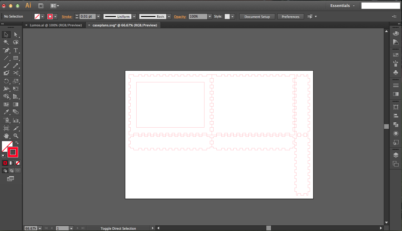Switch to Draw Normal mode
The height and width of the screenshot is (231, 402).
click(x=5, y=171)
